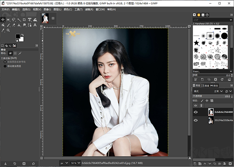Select the '移动激活图层' radio option
Viewport: 234px width, 167px height.
(5, 66)
